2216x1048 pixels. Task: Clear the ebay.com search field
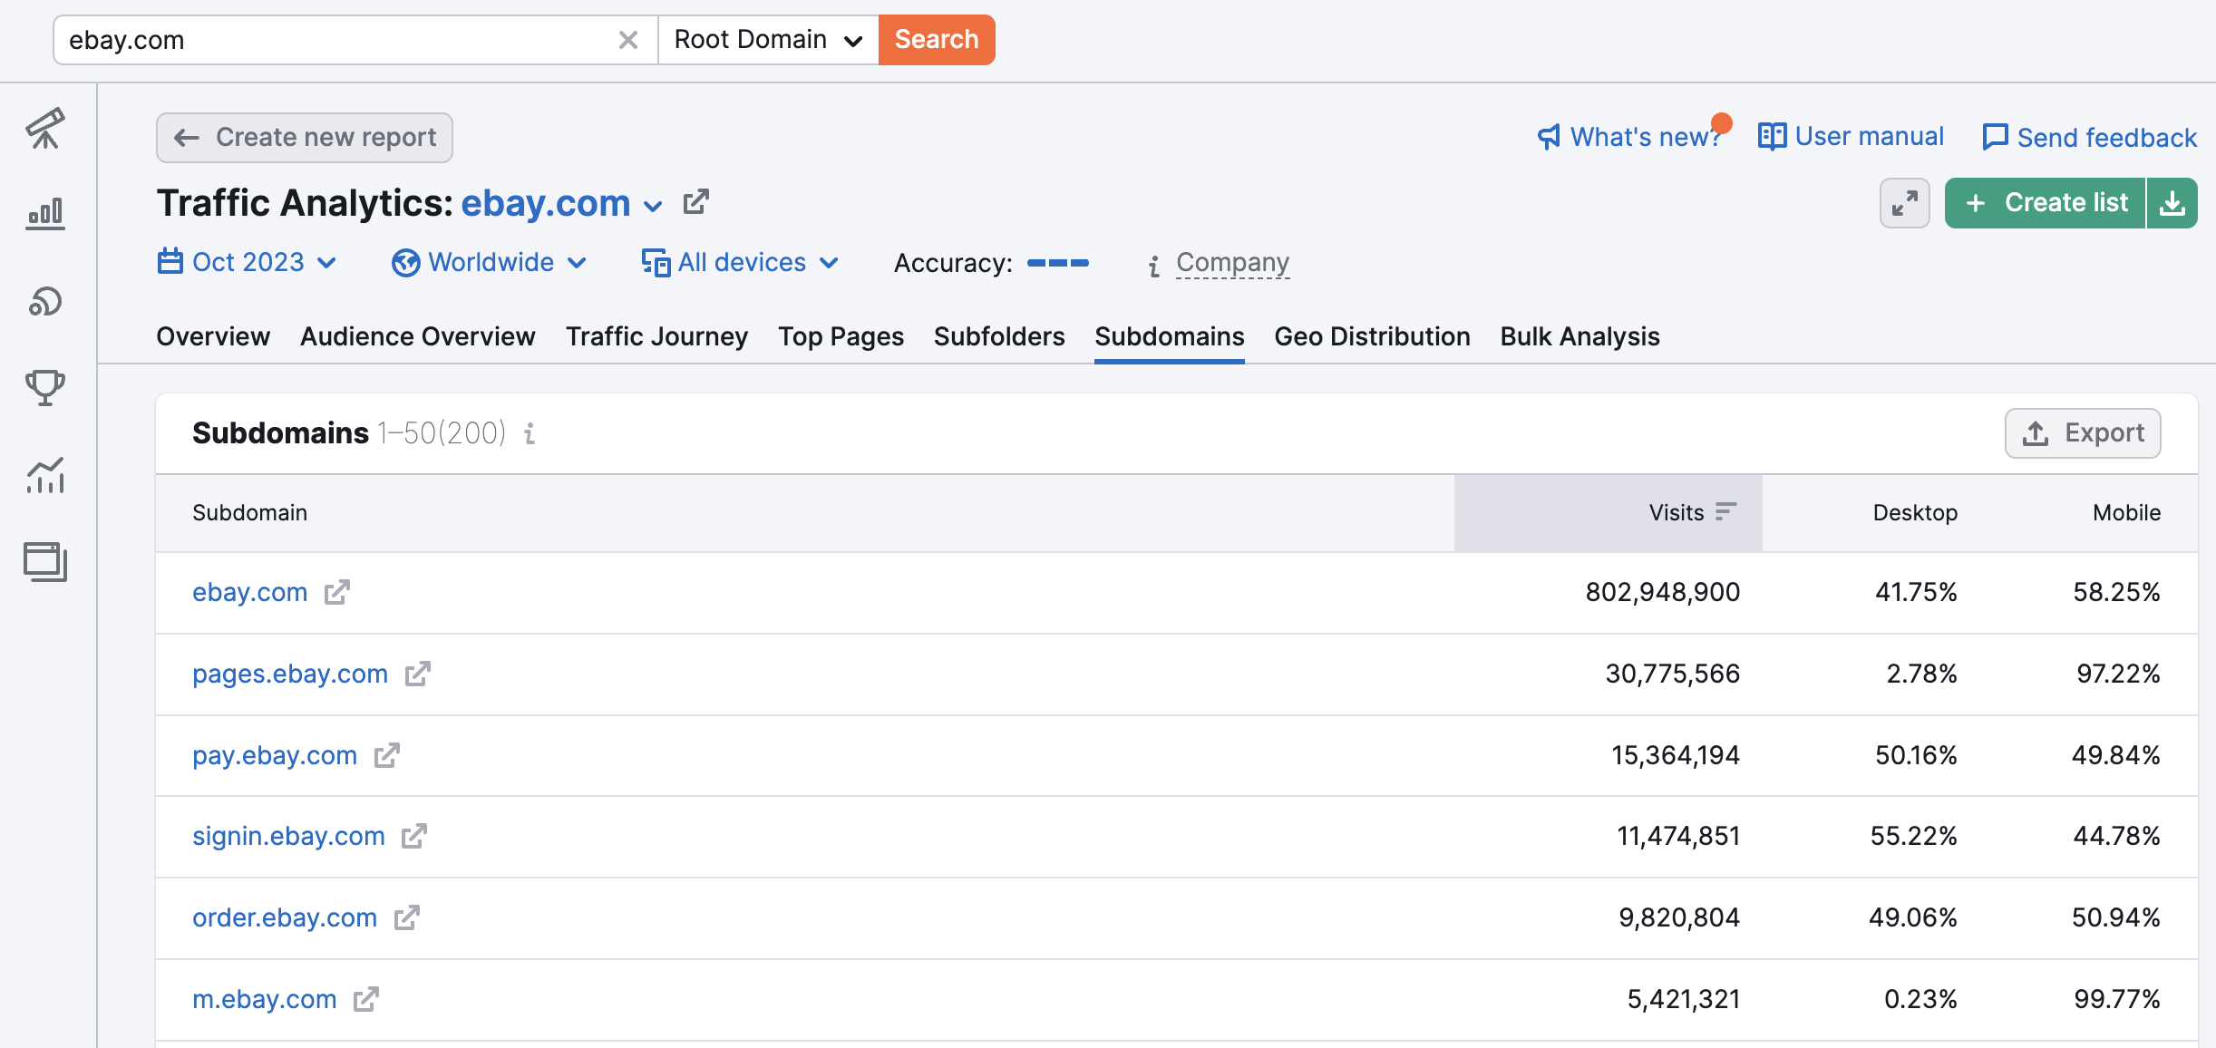628,40
